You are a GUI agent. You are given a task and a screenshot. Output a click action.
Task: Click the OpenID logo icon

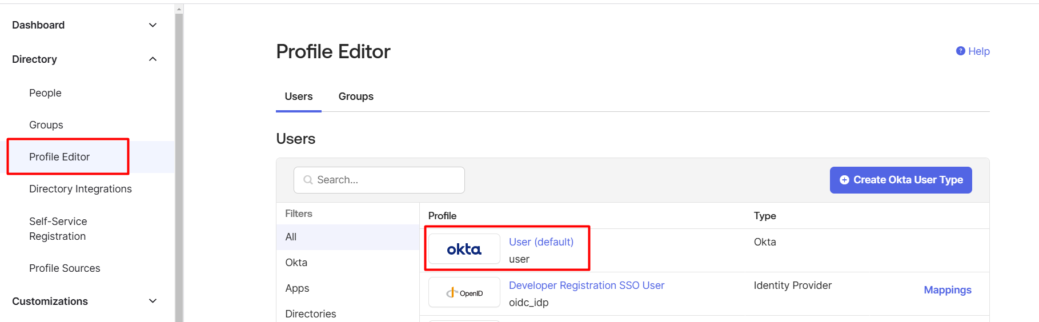tap(464, 292)
